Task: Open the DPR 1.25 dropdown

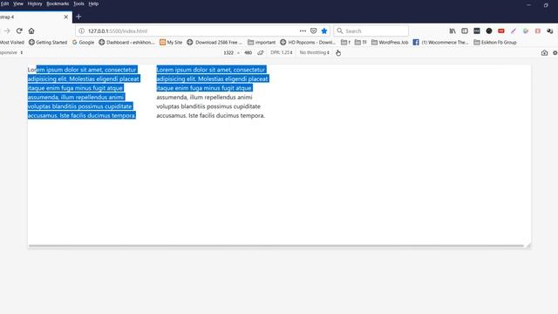Action: [281, 52]
